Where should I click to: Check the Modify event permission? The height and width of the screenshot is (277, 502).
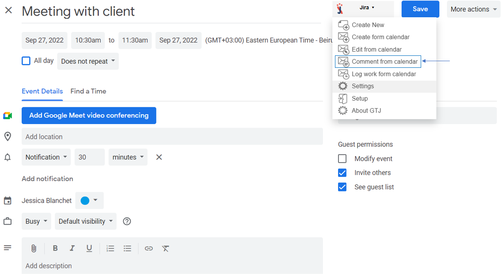point(342,159)
